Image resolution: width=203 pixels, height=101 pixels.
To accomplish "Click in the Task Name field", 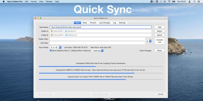I will [x=100, y=27].
